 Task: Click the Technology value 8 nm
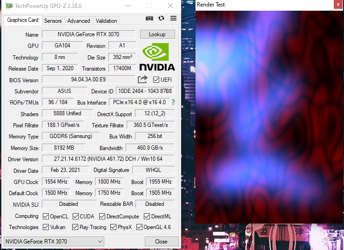(60, 57)
